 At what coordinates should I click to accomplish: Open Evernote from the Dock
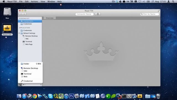[x=61, y=96]
